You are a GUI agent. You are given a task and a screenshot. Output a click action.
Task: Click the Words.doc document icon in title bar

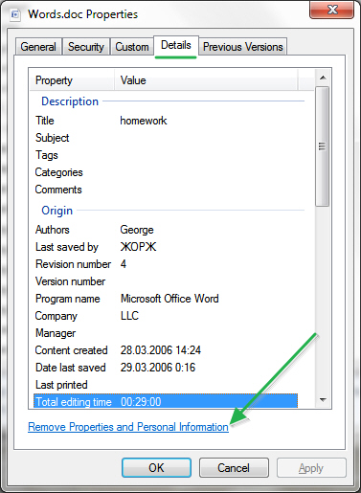tap(15, 14)
